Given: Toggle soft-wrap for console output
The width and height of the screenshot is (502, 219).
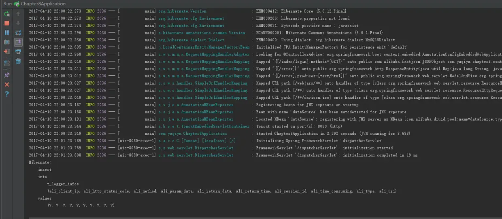Looking at the screenshot, I should coord(18,33).
